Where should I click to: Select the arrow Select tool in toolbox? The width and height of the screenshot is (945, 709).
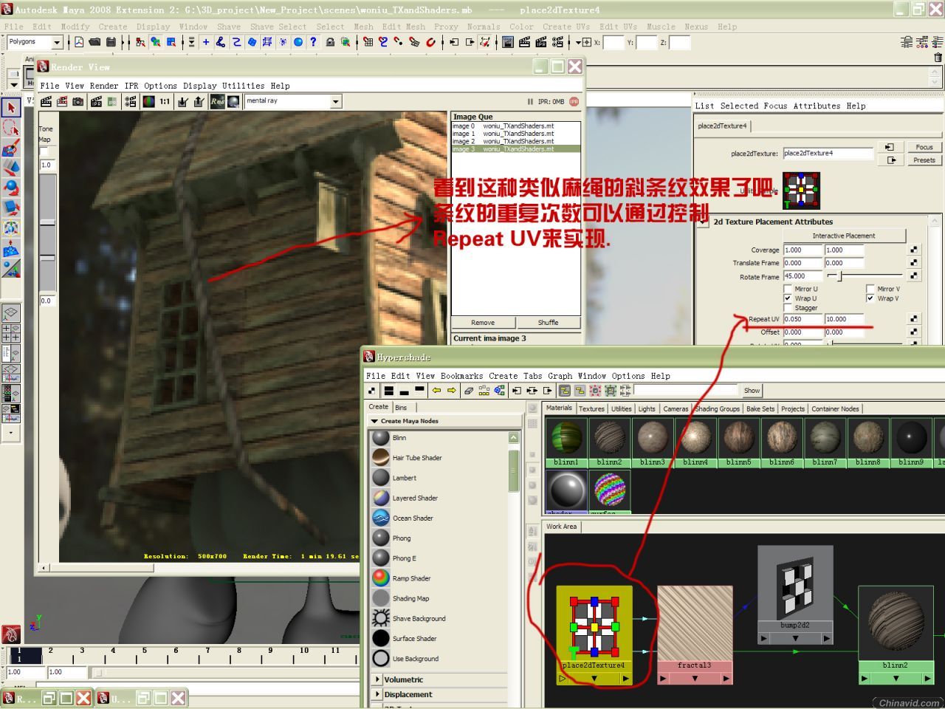pyautogui.click(x=11, y=108)
